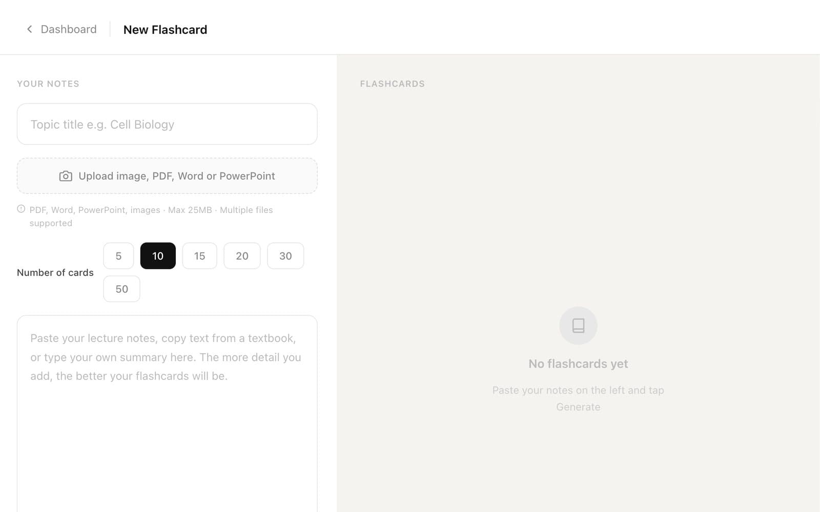
Task: Click the camera icon in the upload area
Action: [x=66, y=176]
